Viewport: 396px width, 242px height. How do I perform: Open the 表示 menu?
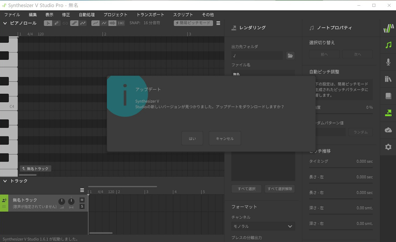coord(49,15)
